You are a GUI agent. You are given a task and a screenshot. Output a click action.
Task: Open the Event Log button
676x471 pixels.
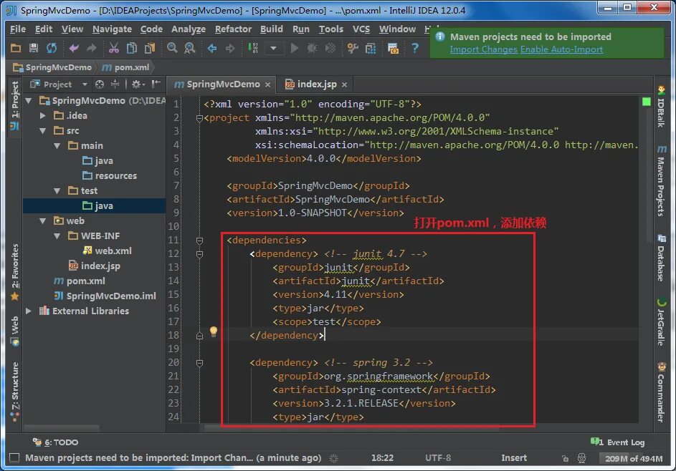[617, 442]
